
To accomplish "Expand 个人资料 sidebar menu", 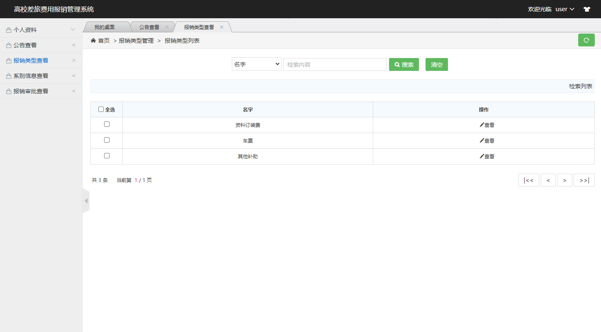I will point(41,30).
